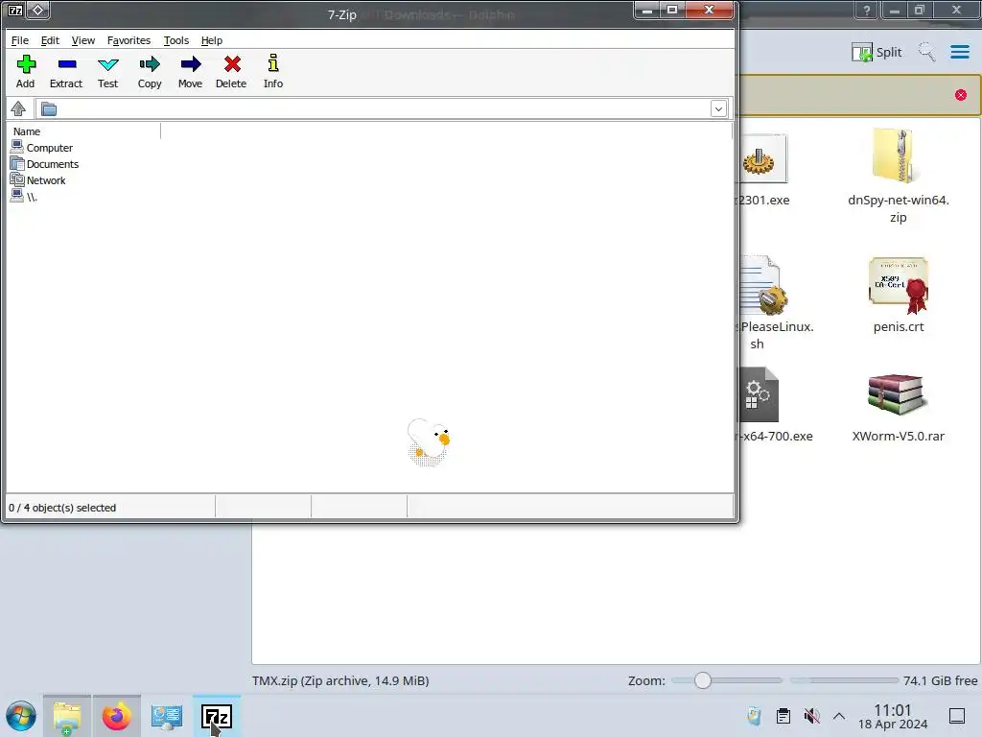The image size is (982, 737).
Task: Close the Dolphin message bar with the red X
Action: click(961, 95)
